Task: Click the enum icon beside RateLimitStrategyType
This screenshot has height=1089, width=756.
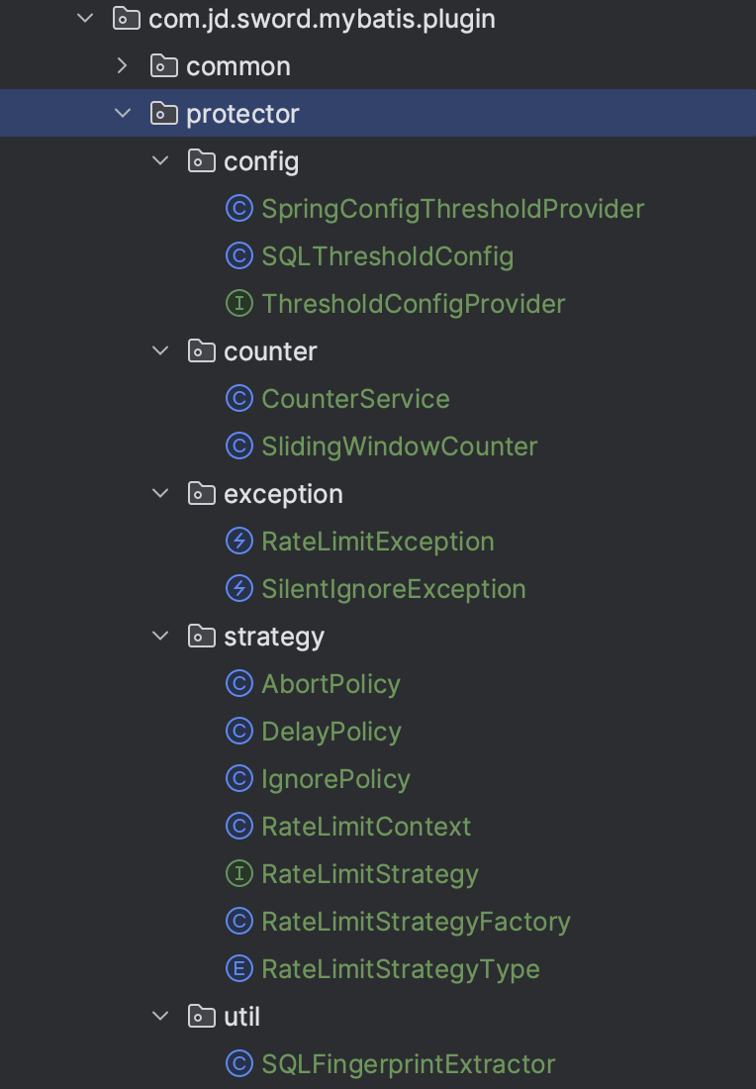Action: pyautogui.click(x=238, y=969)
